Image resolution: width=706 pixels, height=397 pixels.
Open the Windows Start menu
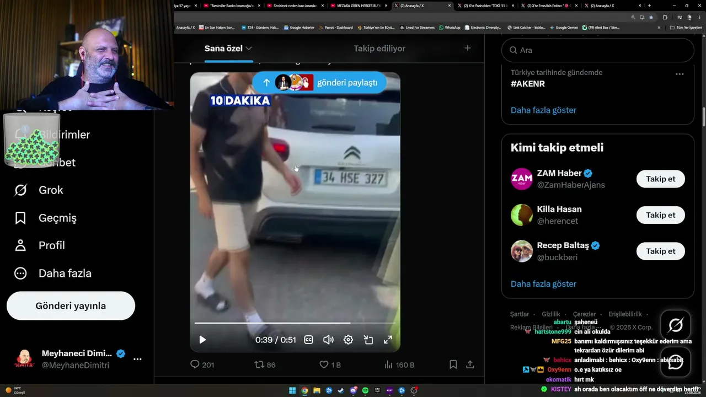[292, 391]
